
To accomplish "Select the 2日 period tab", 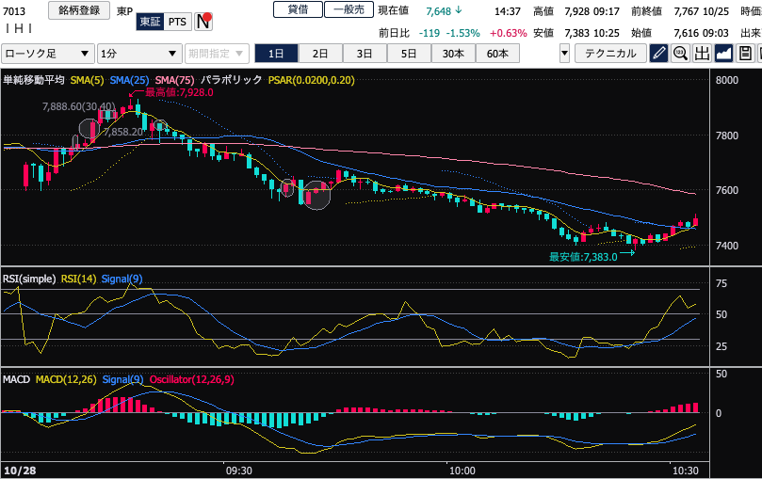I will [320, 54].
